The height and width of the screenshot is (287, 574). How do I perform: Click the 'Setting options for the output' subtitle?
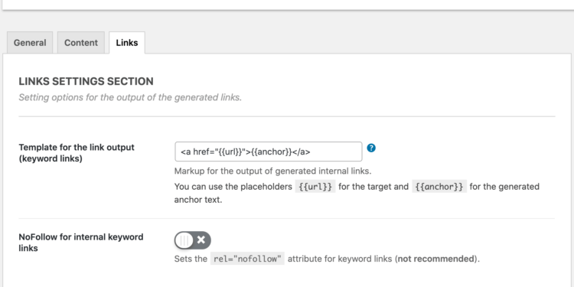click(130, 98)
